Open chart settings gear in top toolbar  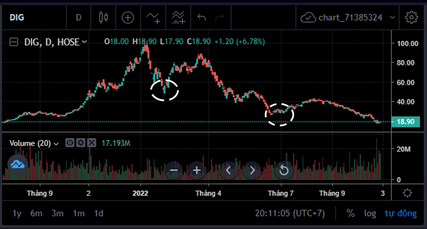411,17
